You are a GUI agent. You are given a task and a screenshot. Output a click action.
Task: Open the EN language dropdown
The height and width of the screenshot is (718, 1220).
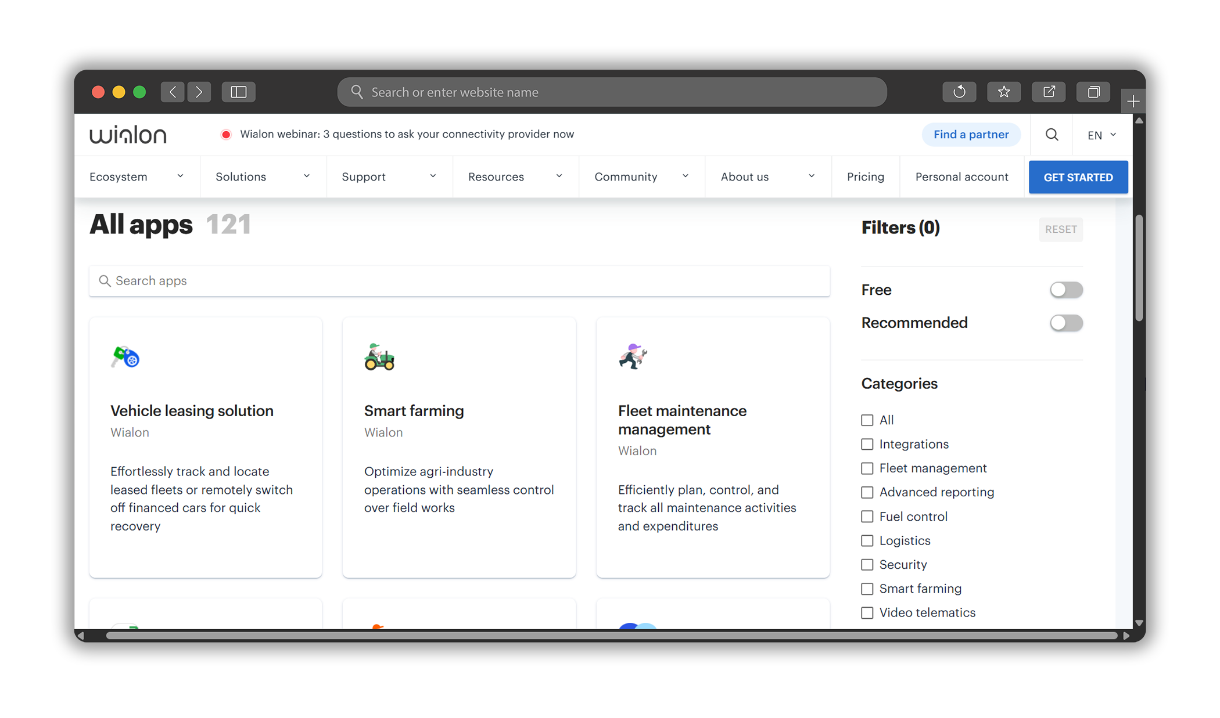(1102, 135)
